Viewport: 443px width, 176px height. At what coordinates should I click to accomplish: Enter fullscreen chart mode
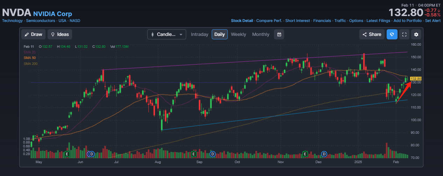point(404,35)
